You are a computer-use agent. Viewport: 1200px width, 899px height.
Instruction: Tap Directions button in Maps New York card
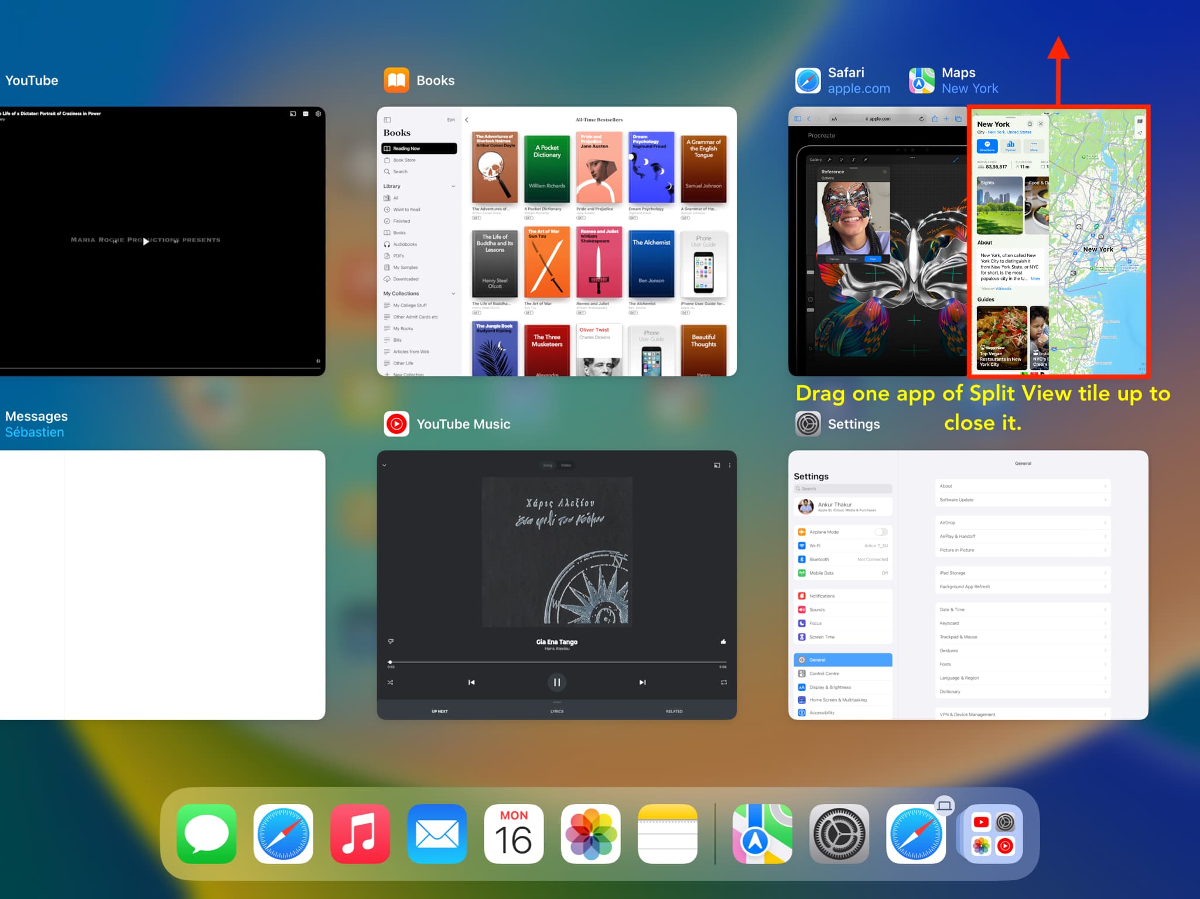click(987, 146)
